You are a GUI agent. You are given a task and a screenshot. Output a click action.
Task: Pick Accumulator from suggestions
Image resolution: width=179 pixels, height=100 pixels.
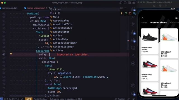84,32
